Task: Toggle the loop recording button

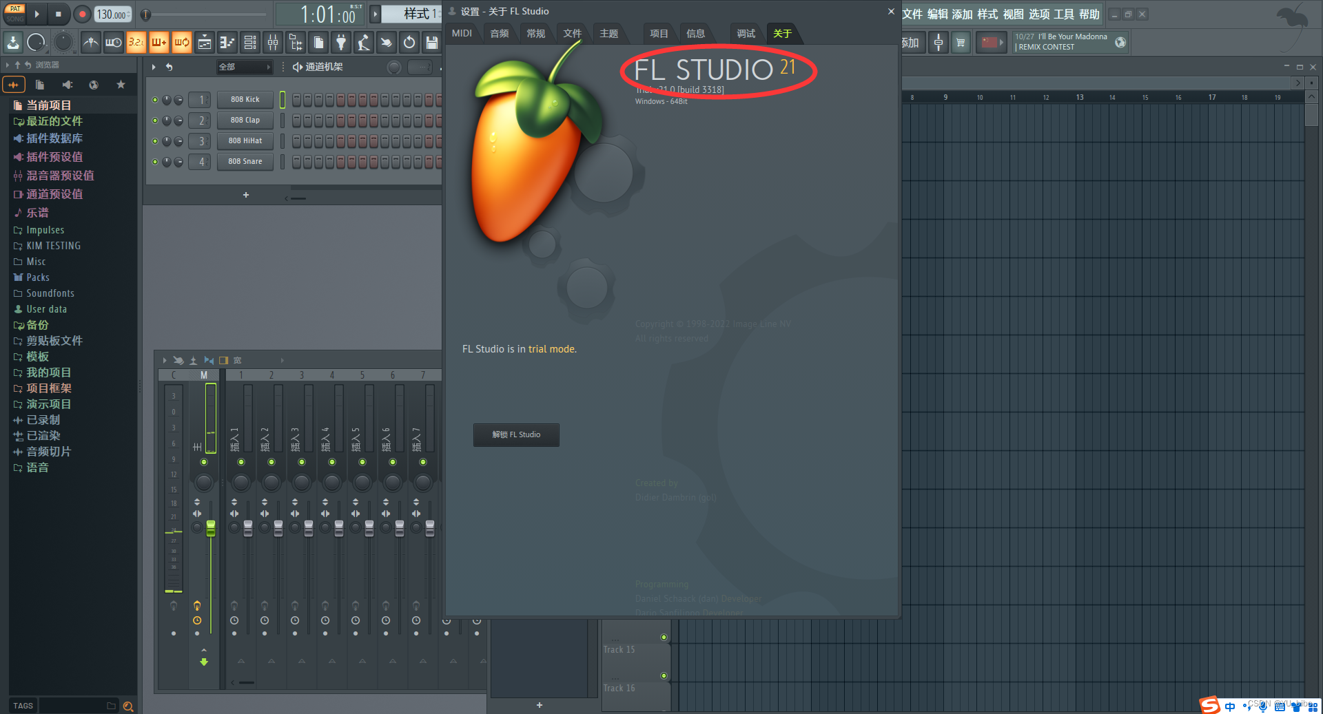Action: 181,43
